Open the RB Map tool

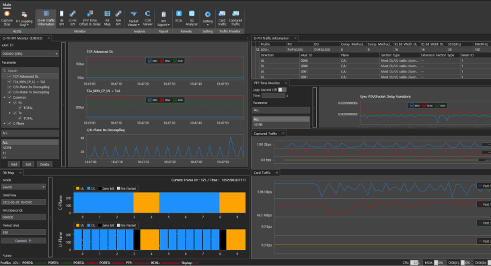click(x=107, y=18)
